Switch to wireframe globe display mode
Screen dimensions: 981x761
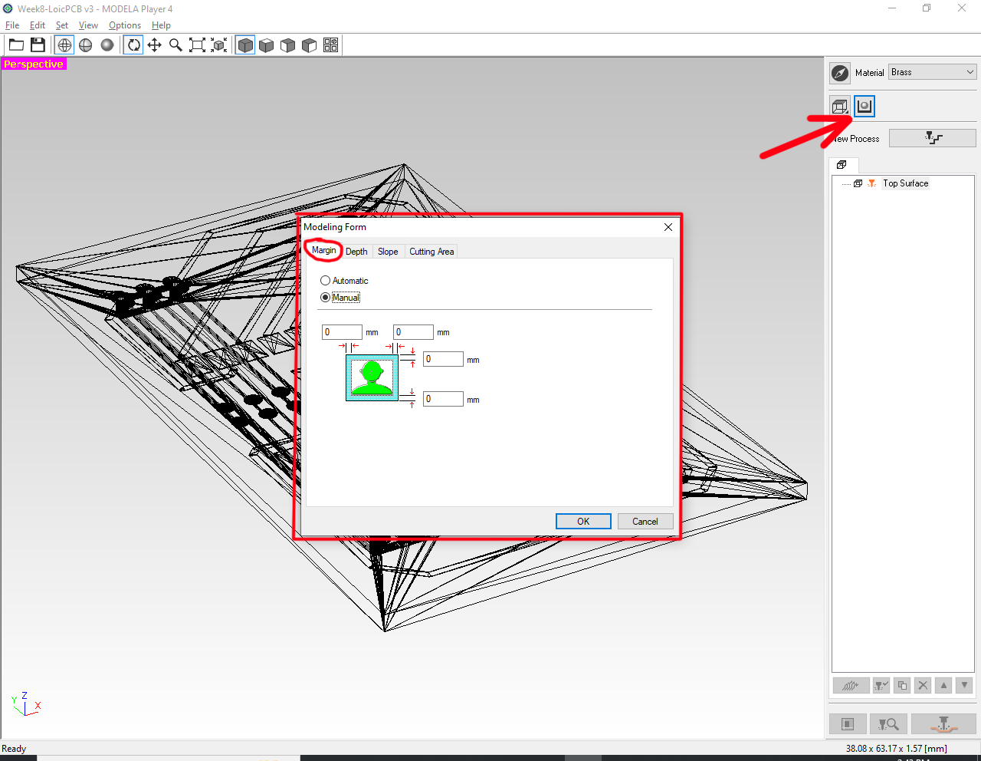(64, 44)
